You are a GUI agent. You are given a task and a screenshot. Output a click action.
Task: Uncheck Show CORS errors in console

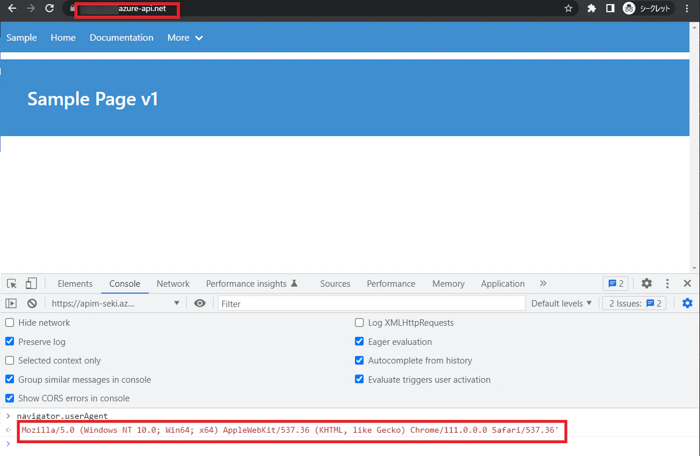9,398
